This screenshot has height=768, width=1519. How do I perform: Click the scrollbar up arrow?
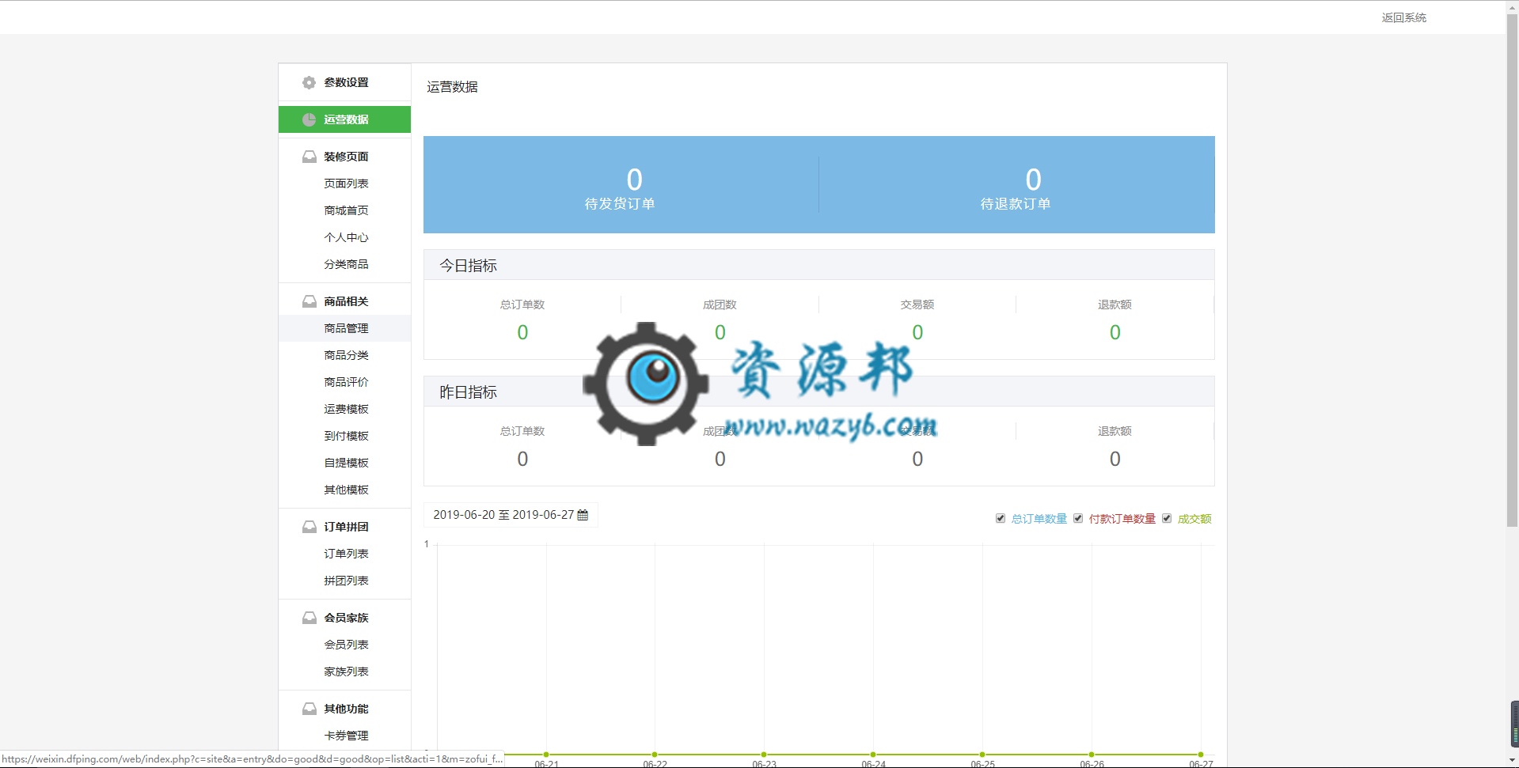(x=1513, y=6)
